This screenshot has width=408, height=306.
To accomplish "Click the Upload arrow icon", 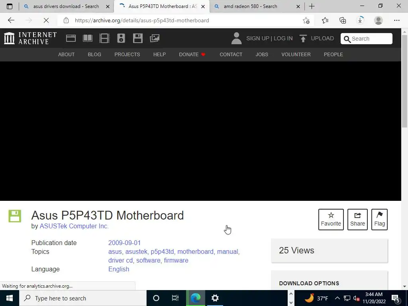I will coord(303,39).
